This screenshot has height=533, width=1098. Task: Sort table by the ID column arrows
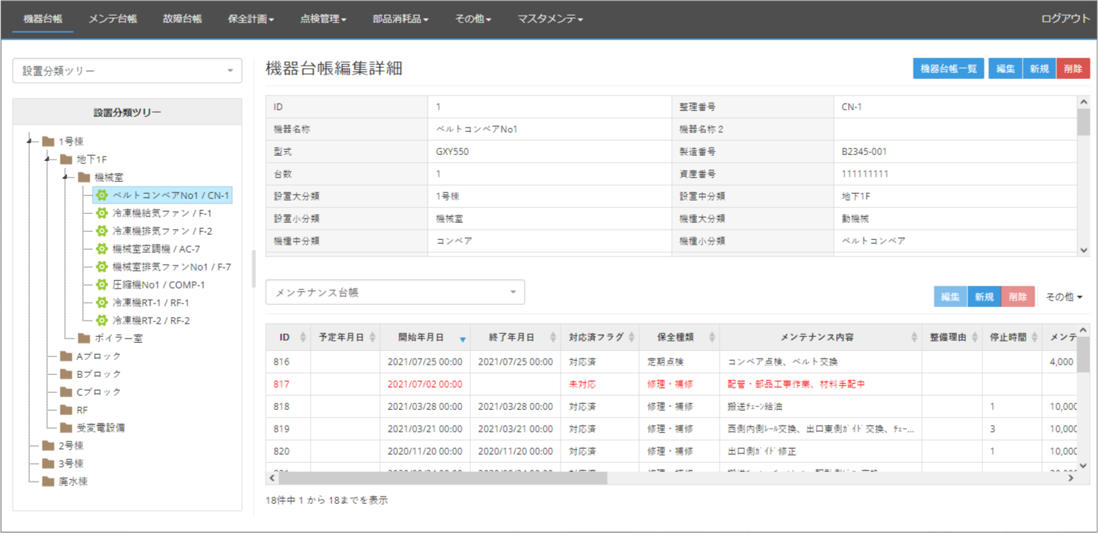302,338
